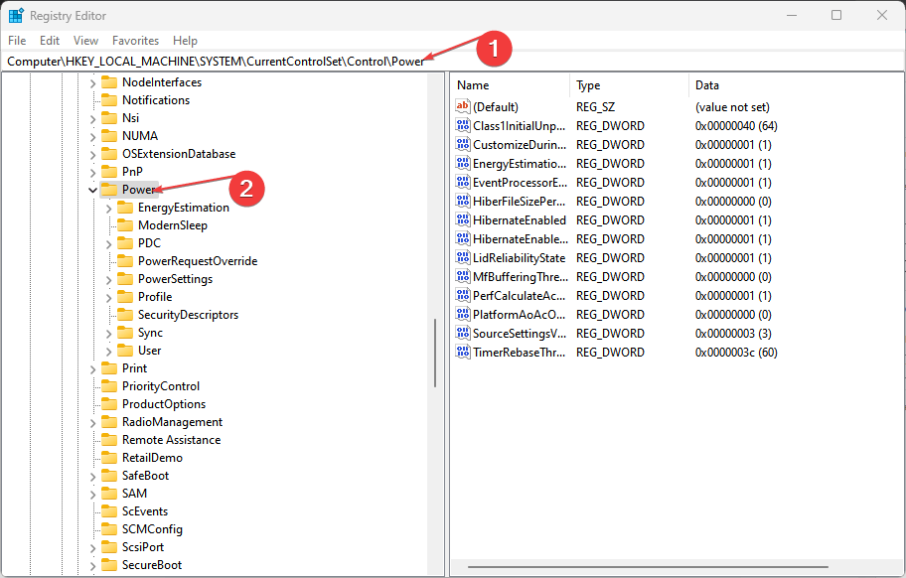Click the REG_DWORD icon next to HibernateEnabled
Screen dimensions: 906x578
(462, 219)
